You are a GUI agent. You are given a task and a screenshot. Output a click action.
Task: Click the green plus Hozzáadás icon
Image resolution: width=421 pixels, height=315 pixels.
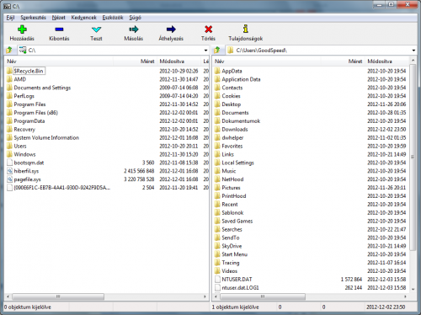(22, 29)
